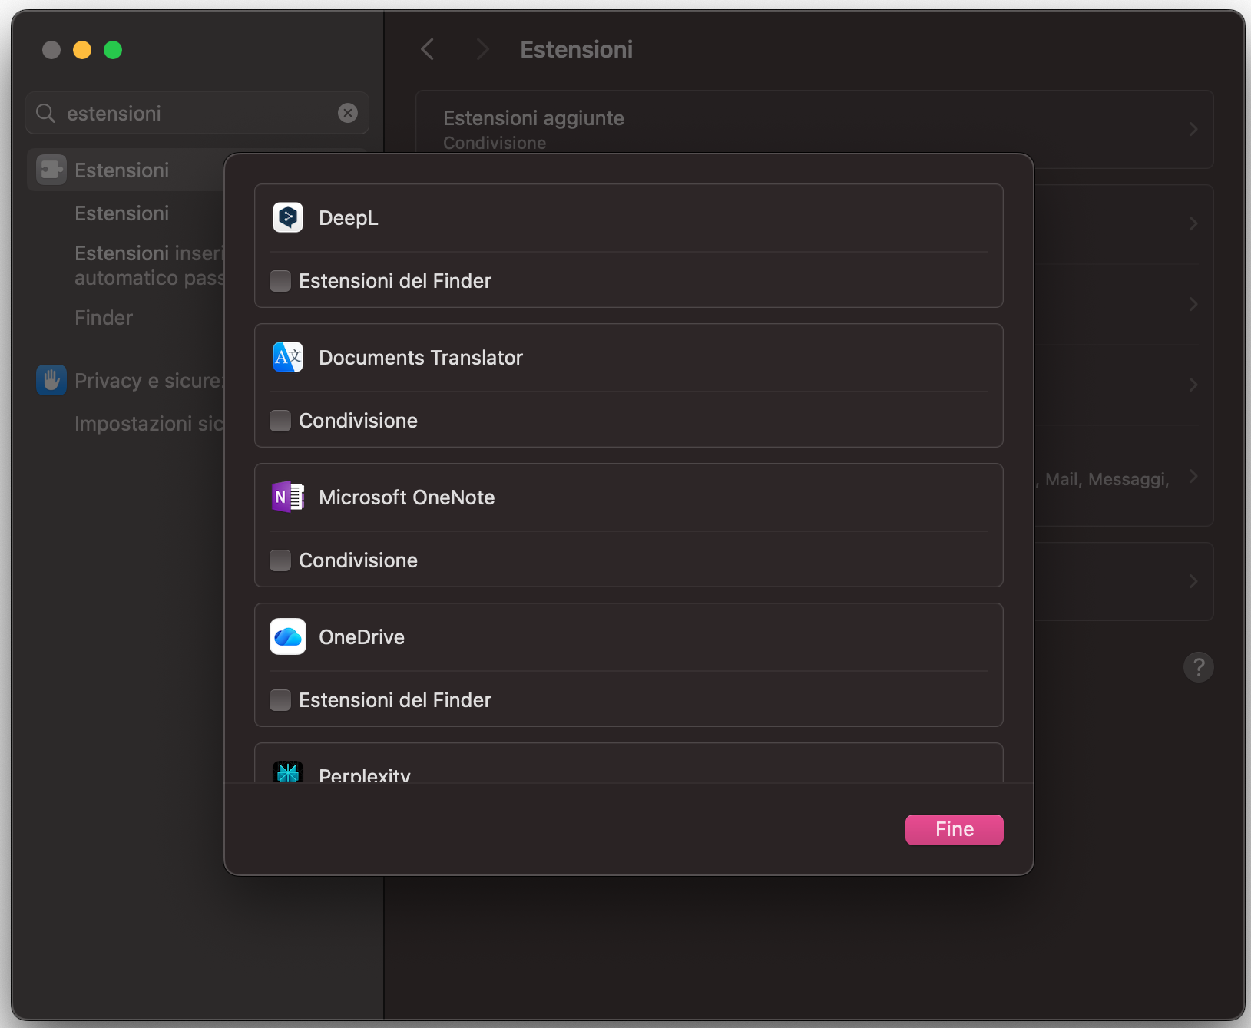Enable Condivisione for Documents Translator
Viewport: 1251px width, 1028px height.
point(280,421)
